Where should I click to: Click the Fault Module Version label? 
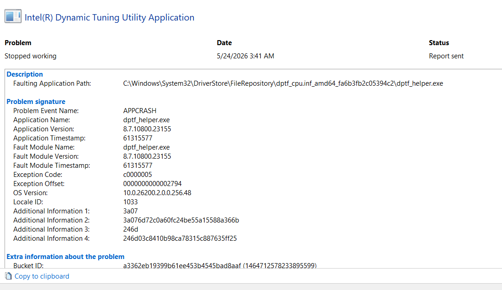46,156
